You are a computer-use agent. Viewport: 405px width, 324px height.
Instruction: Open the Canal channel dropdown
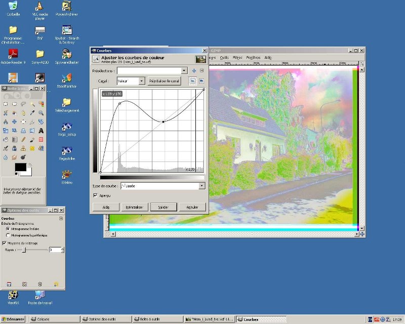coord(131,81)
